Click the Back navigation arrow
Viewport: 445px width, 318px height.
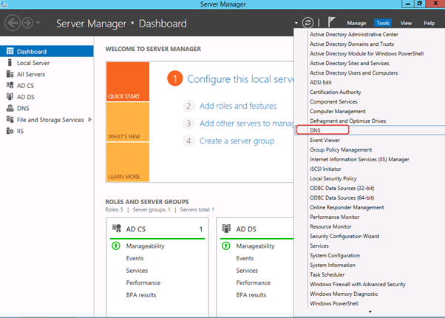[13, 23]
